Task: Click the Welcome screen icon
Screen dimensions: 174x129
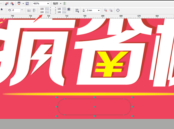Action: pyautogui.click(x=27, y=4)
